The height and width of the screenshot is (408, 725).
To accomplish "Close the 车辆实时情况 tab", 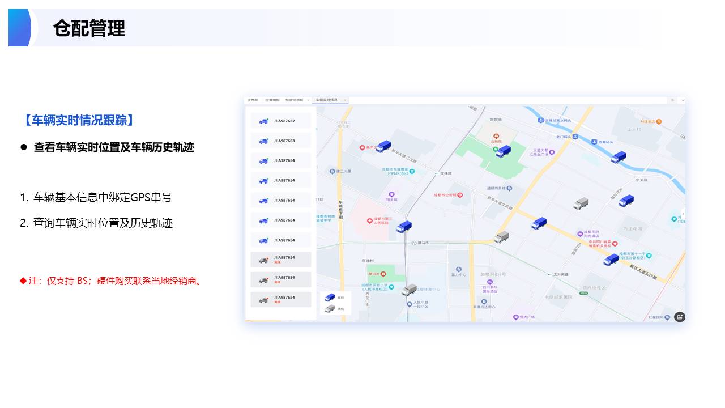I will [x=345, y=100].
